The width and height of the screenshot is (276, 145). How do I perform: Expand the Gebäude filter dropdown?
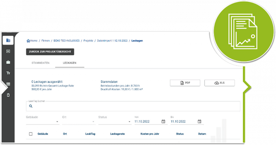[x=42, y=121]
